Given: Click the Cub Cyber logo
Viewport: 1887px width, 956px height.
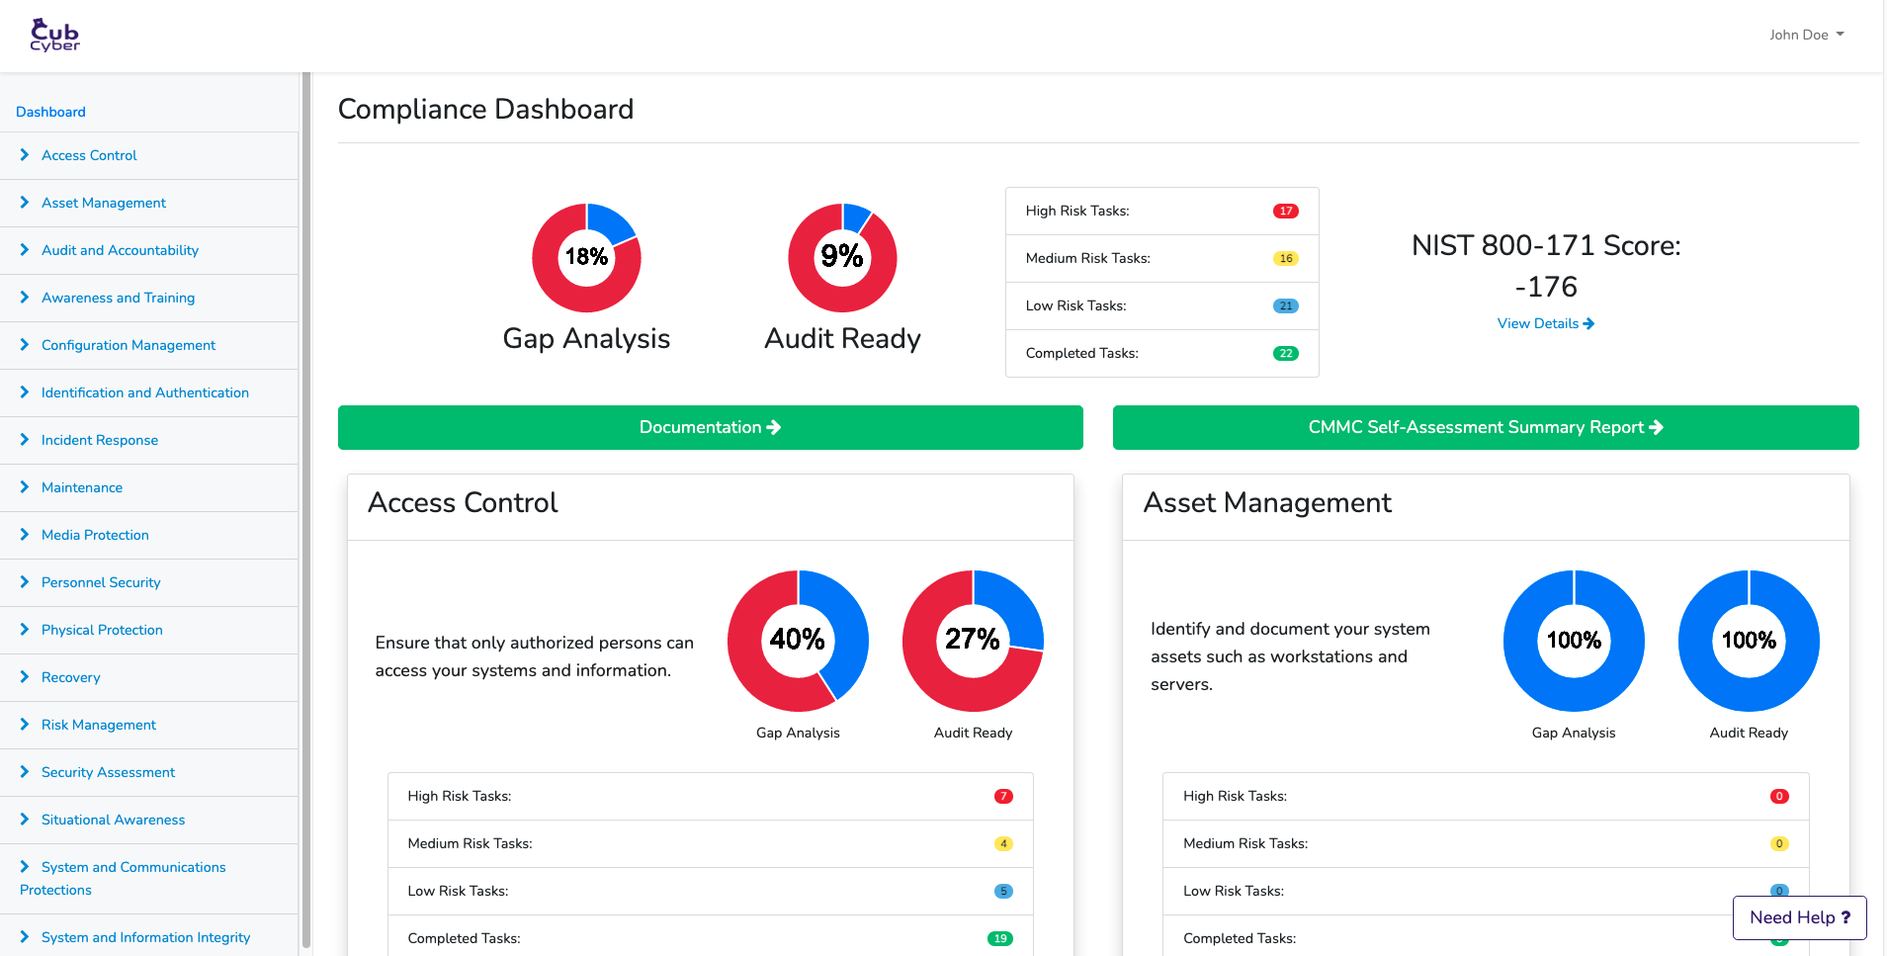Looking at the screenshot, I should 54,35.
